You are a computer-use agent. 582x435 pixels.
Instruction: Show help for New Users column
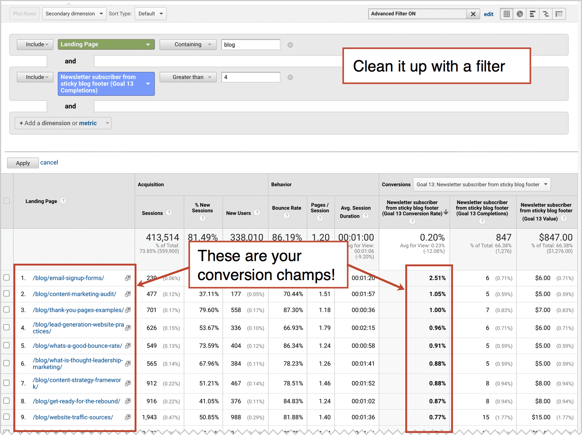257,213
